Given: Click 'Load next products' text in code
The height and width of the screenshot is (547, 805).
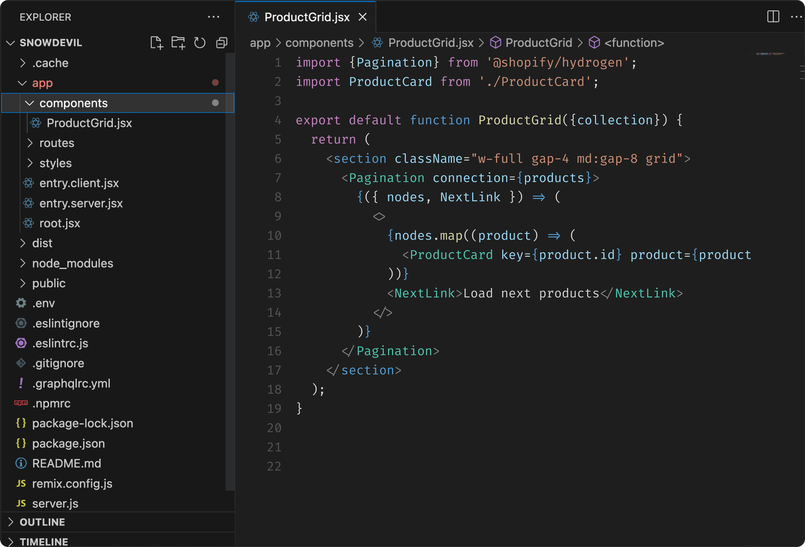Looking at the screenshot, I should (x=531, y=293).
